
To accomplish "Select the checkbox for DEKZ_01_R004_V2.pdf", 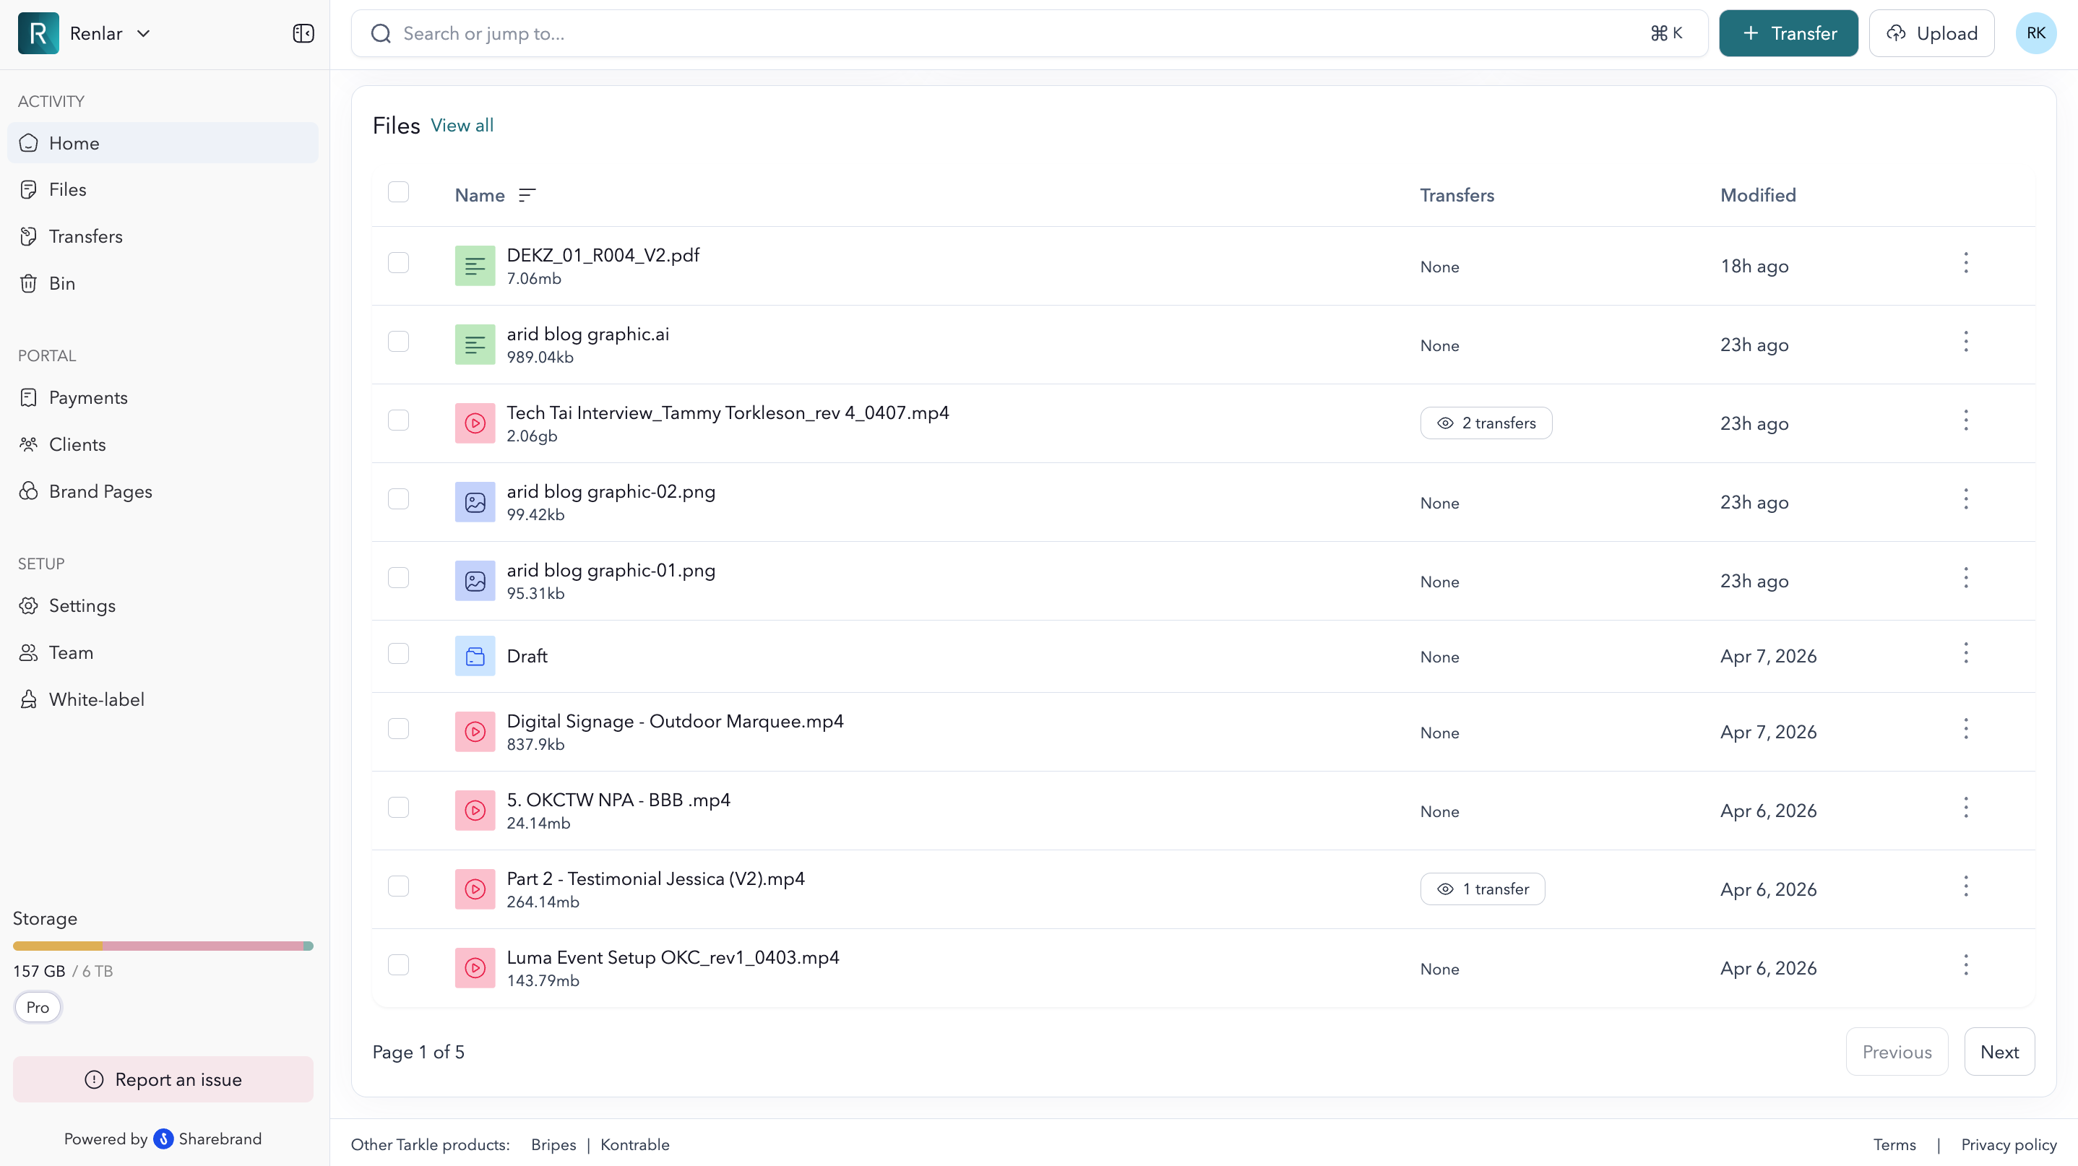I will pyautogui.click(x=400, y=263).
